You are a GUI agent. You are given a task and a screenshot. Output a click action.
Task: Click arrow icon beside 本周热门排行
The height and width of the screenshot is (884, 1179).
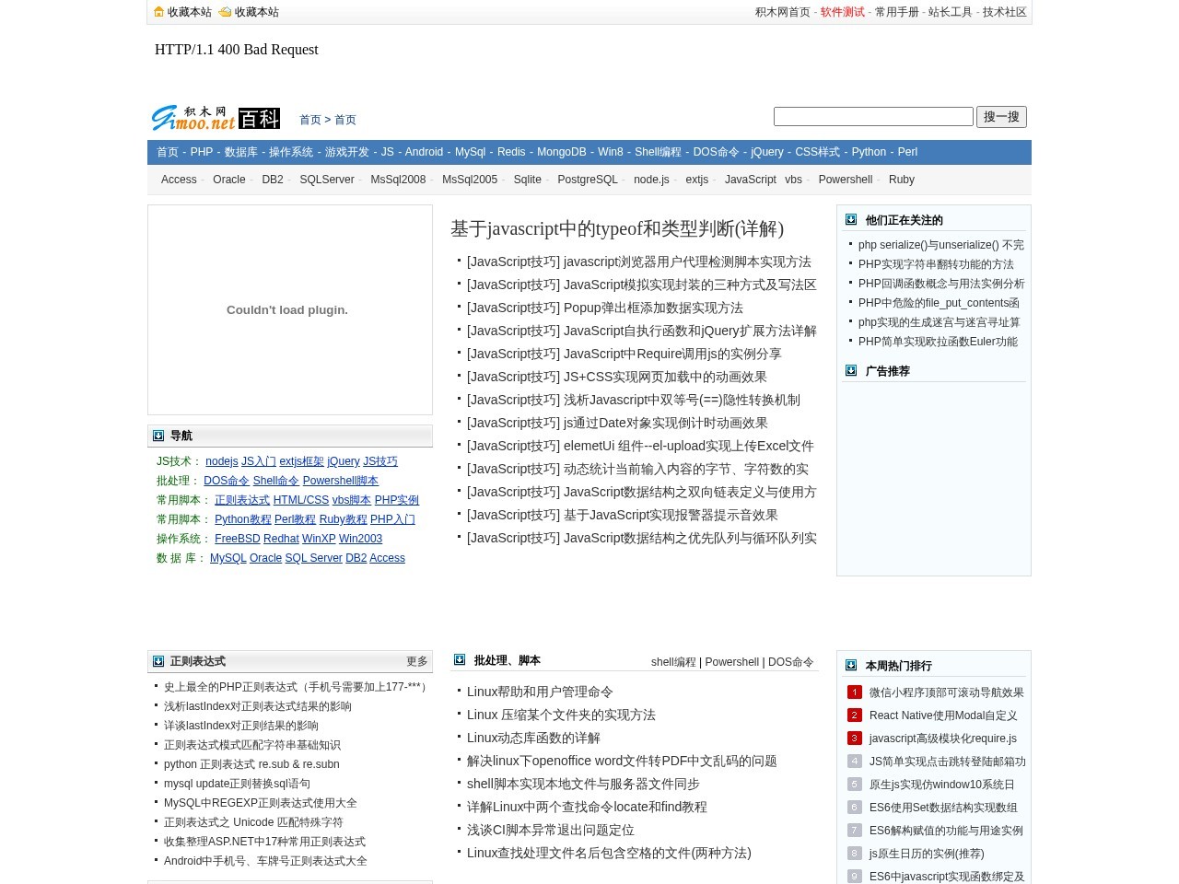[851, 665]
